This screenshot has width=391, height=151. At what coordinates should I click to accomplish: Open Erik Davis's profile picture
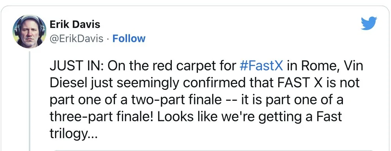(27, 32)
